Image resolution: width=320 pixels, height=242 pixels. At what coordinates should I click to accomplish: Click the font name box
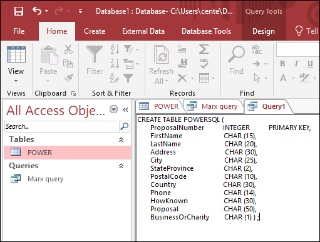[298, 50]
